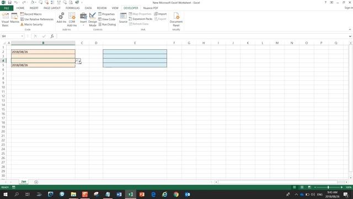Viewport: 353px width, 199px height.
Task: Switch to the FORMULAS tab
Action: pyautogui.click(x=72, y=8)
